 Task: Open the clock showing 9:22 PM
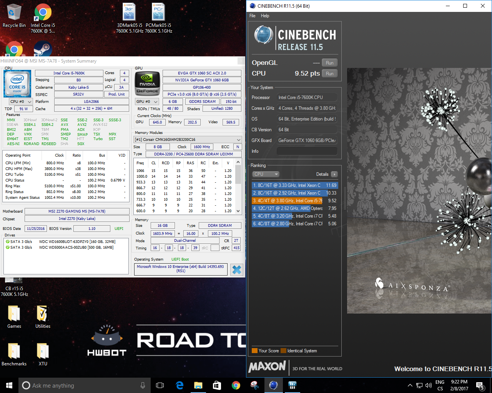pos(459,385)
